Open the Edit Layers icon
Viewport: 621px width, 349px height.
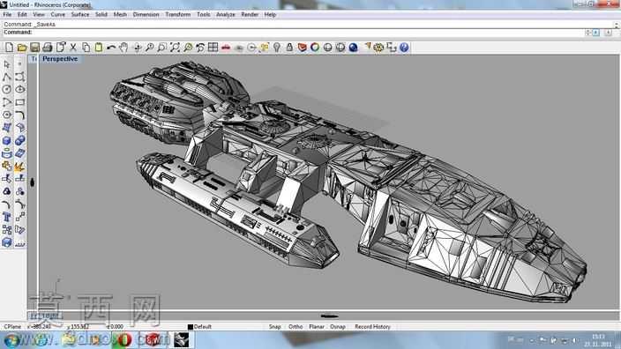coord(303,48)
